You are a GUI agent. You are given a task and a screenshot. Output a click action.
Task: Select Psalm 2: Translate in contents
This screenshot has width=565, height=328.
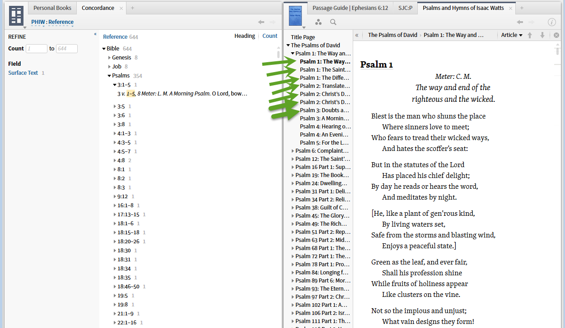(325, 86)
